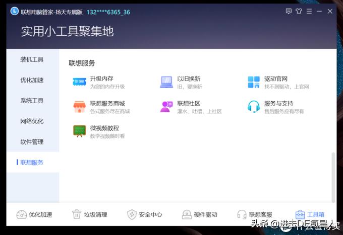The image size is (343, 235).
Task: Open the 升级内存 title link
Action: 102,79
